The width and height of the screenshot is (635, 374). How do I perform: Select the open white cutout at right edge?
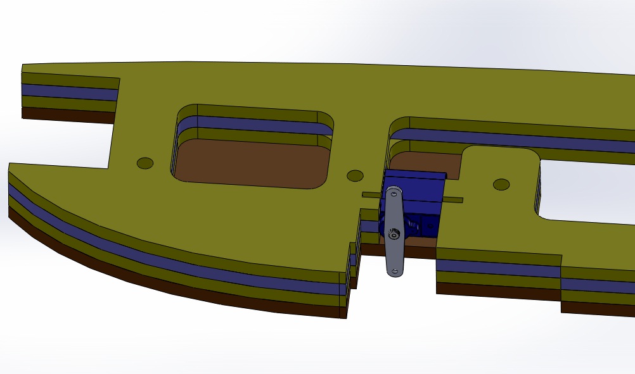[589, 190]
